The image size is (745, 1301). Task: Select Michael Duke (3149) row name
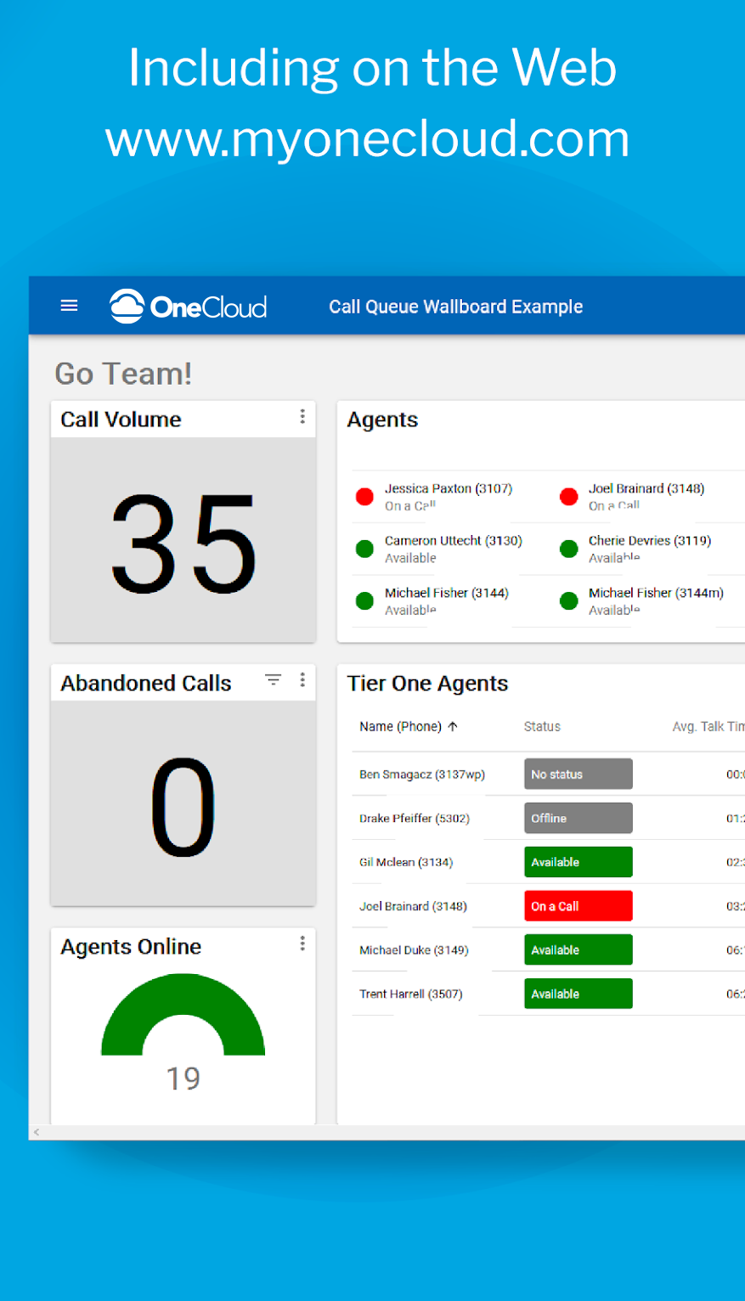tap(414, 950)
